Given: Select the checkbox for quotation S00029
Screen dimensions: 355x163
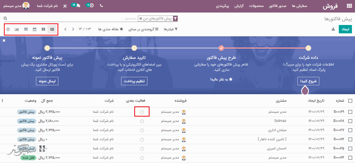Looking at the screenshot, I should coord(350,112).
